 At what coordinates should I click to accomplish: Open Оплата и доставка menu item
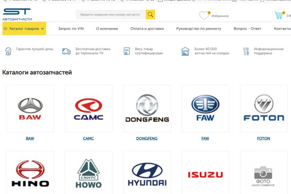147,29
